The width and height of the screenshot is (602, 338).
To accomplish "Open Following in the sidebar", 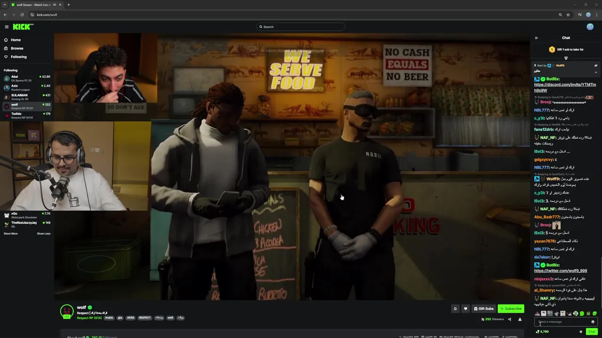I will tap(19, 57).
